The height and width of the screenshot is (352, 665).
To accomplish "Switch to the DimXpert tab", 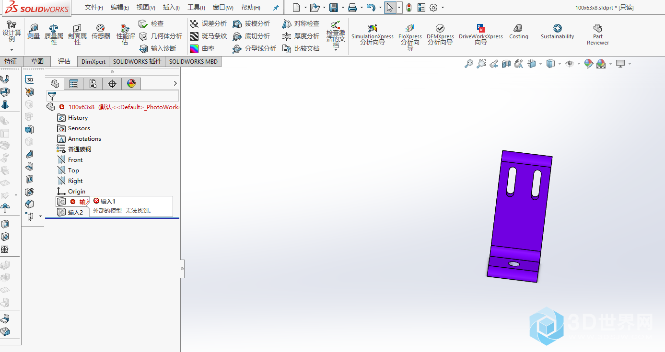I will pyautogui.click(x=93, y=61).
